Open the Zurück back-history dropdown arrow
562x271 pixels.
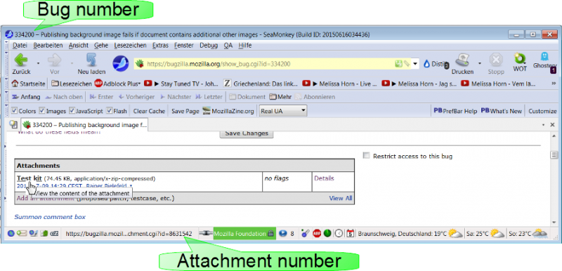click(x=38, y=63)
